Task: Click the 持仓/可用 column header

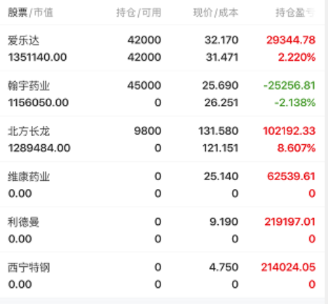Action: pos(139,13)
